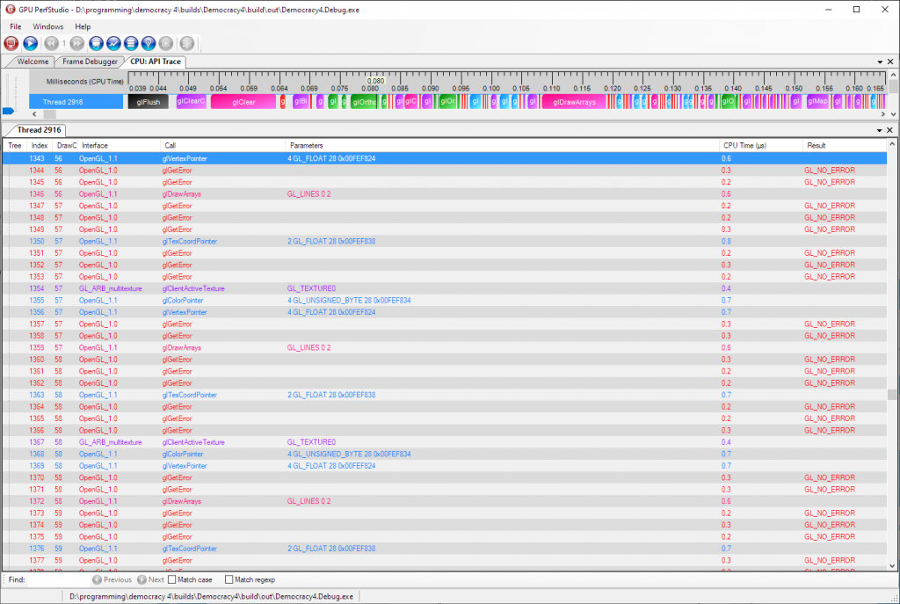Image resolution: width=900 pixels, height=604 pixels.
Task: Click the blue play toolbar button
Action: tap(31, 43)
